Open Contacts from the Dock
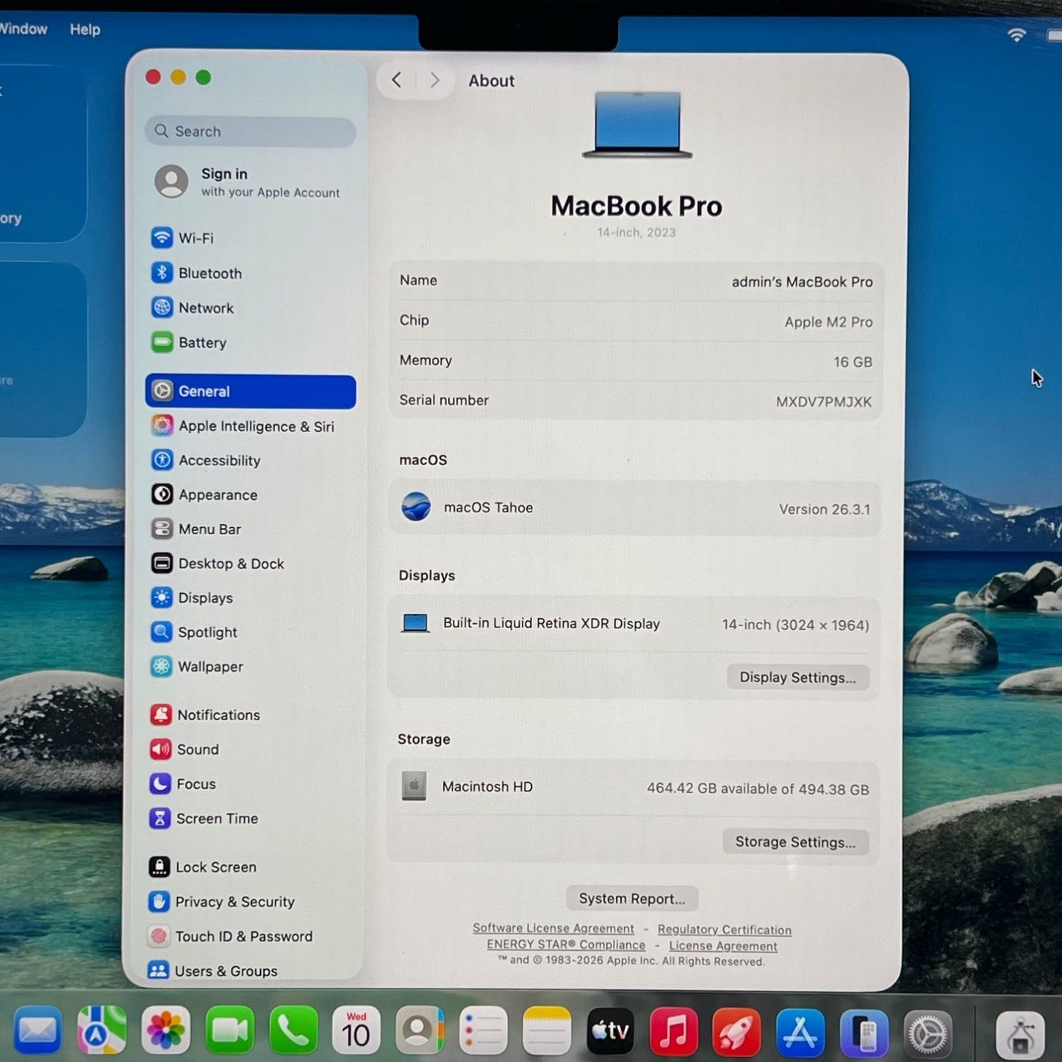 pyautogui.click(x=420, y=1030)
